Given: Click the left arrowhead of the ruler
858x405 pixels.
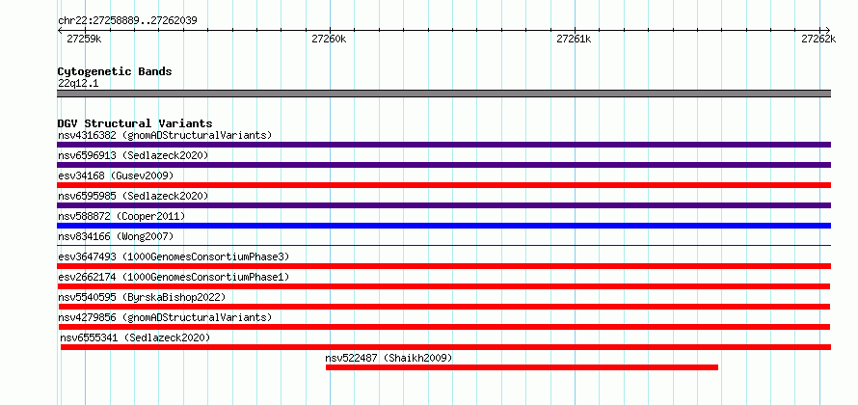Looking at the screenshot, I should pyautogui.click(x=60, y=31).
